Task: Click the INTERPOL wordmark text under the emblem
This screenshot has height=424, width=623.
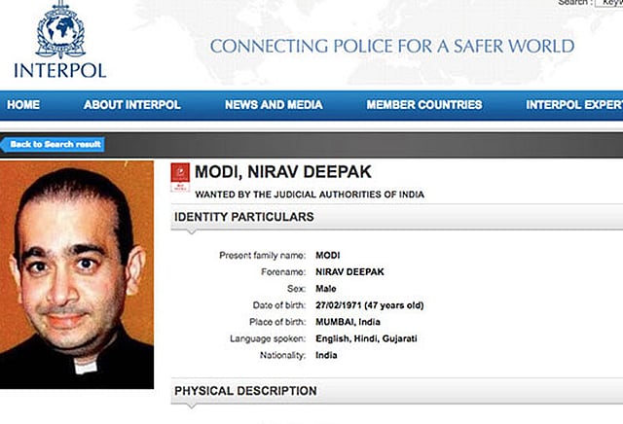Action: click(x=59, y=70)
